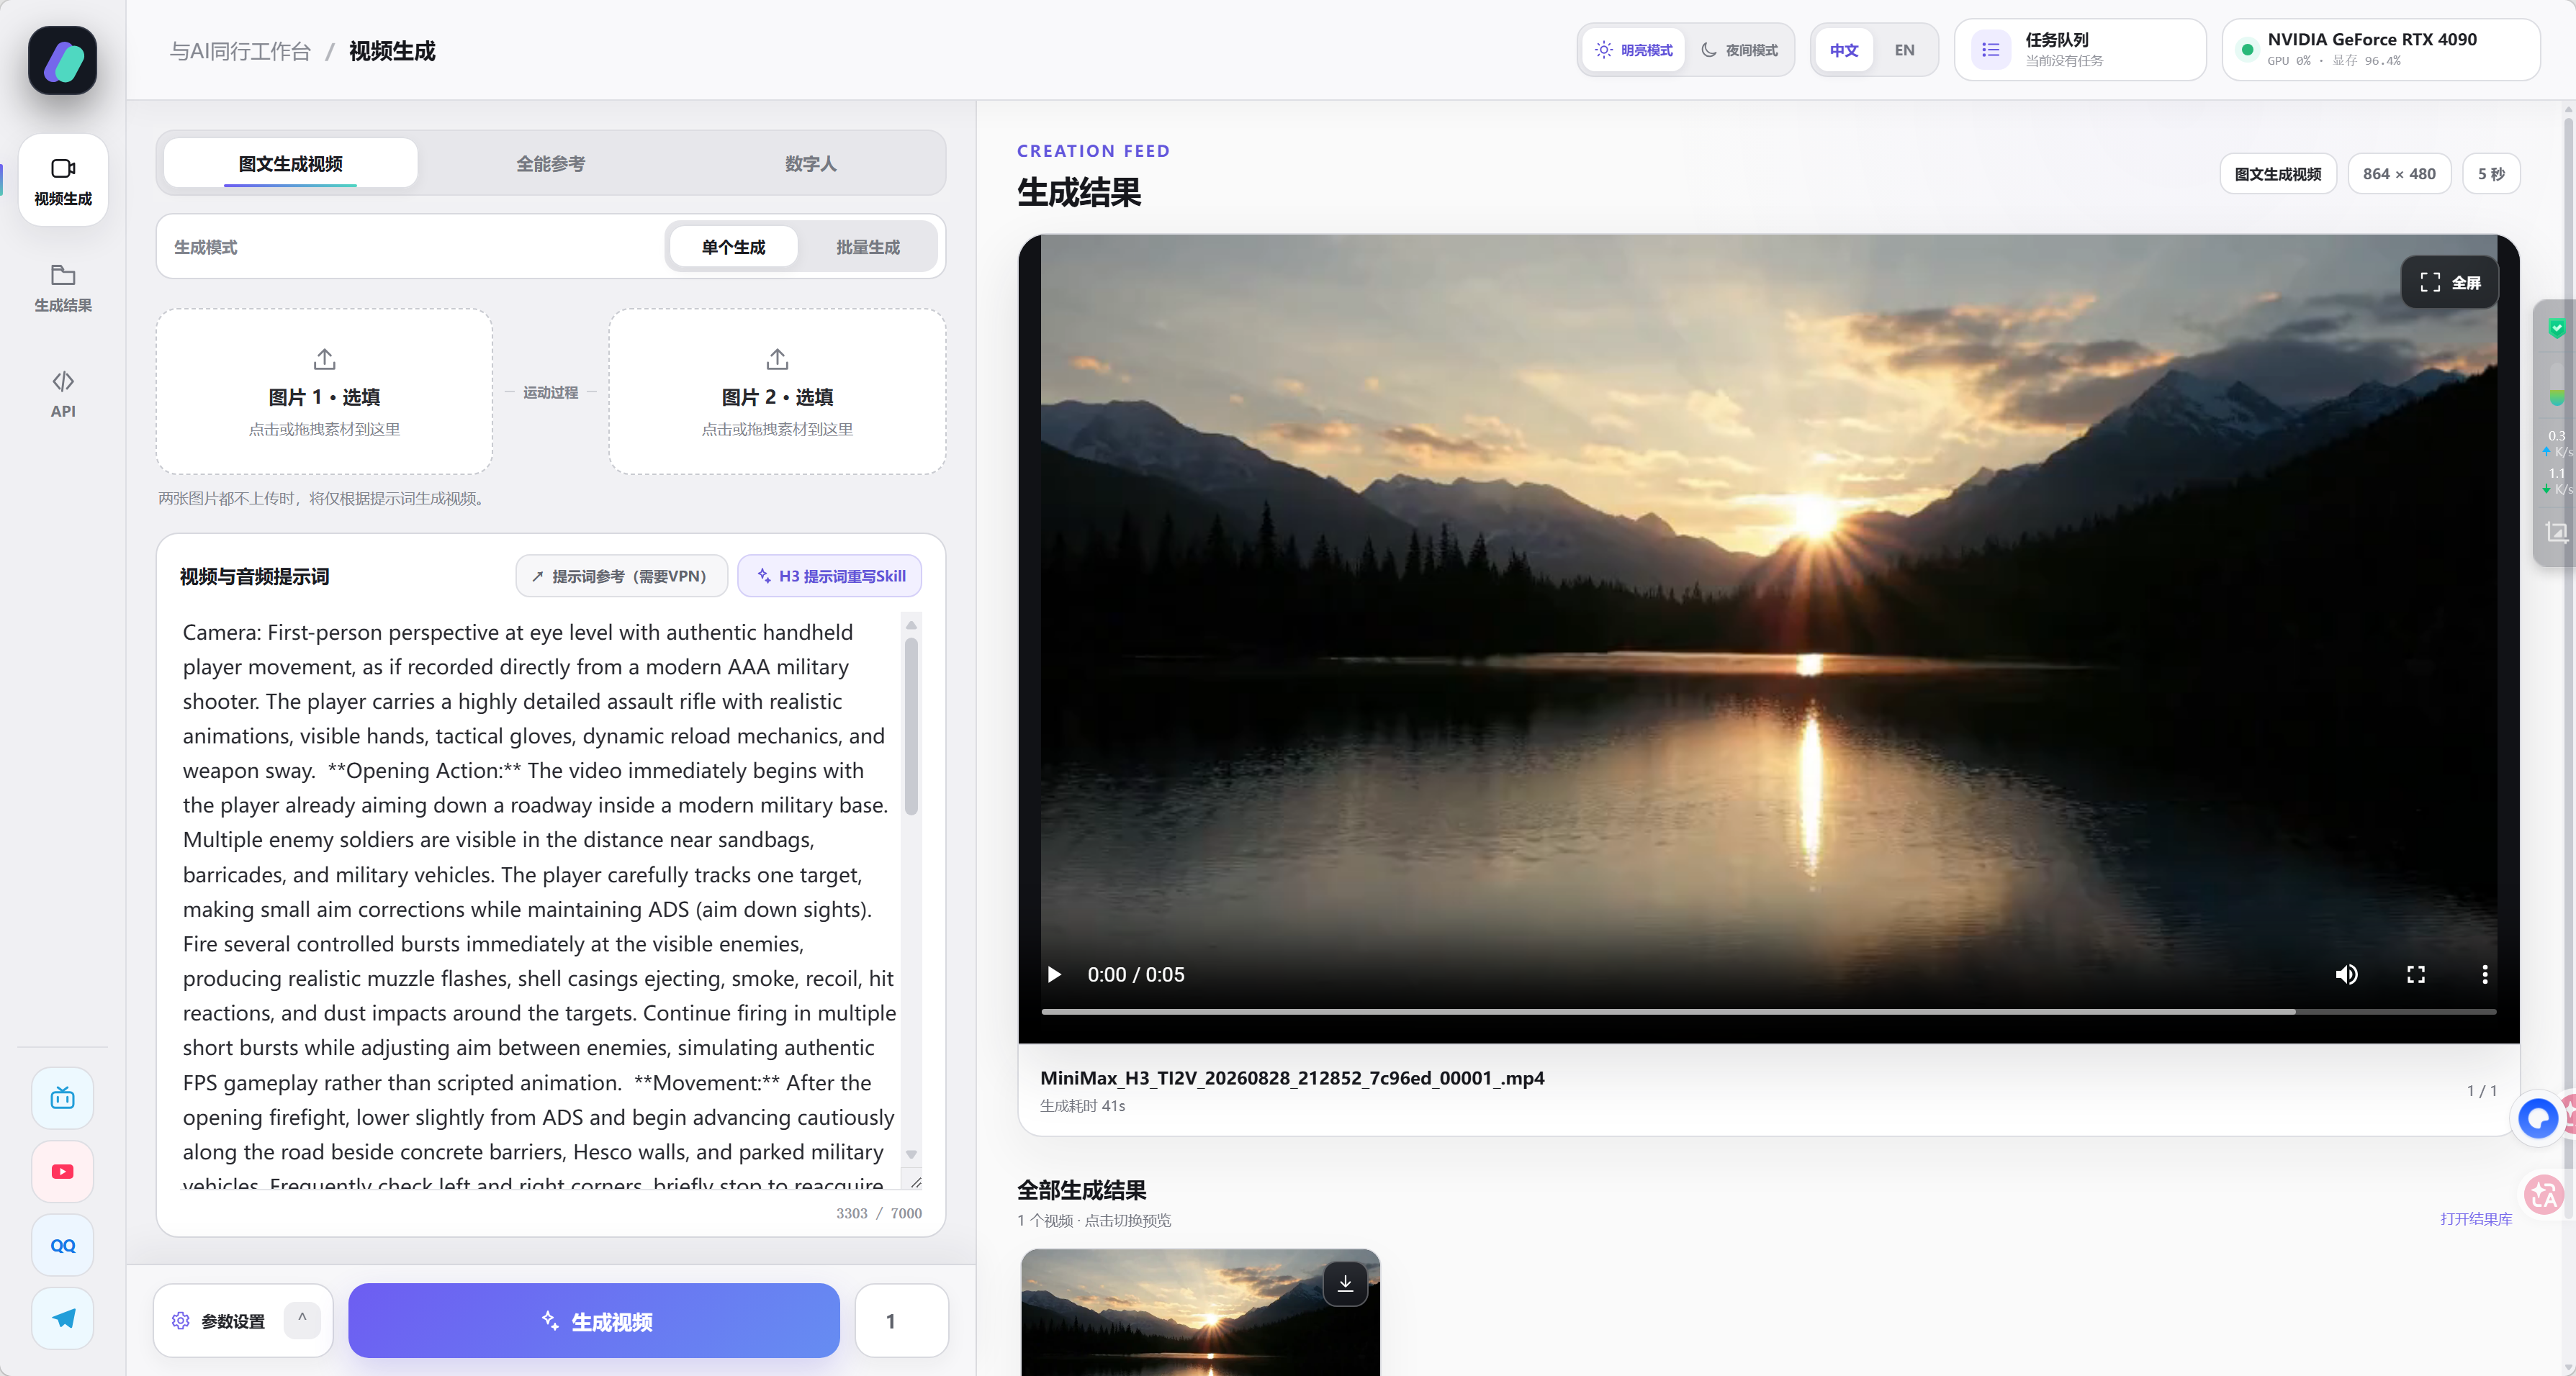Click the 生成模式 label

pyautogui.click(x=206, y=247)
